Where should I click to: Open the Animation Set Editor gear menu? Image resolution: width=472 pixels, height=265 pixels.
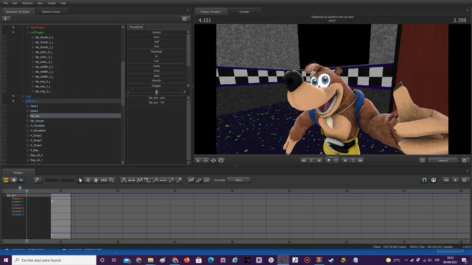point(185,19)
